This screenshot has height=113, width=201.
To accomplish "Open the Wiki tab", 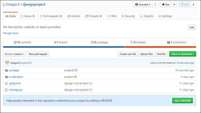I will click(x=112, y=16).
